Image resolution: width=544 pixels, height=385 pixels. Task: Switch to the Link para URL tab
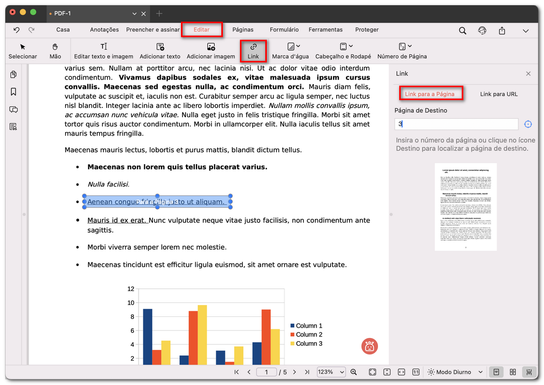tap(498, 94)
